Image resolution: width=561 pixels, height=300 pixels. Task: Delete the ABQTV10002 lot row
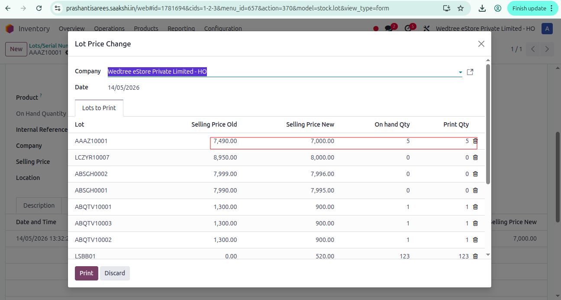pyautogui.click(x=475, y=240)
